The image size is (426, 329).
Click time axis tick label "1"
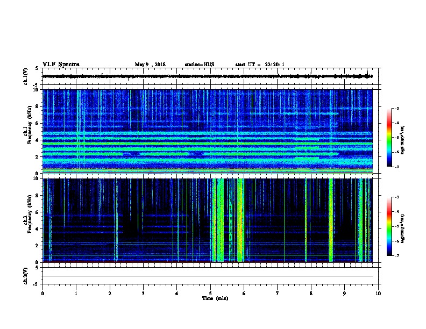tap(76, 293)
